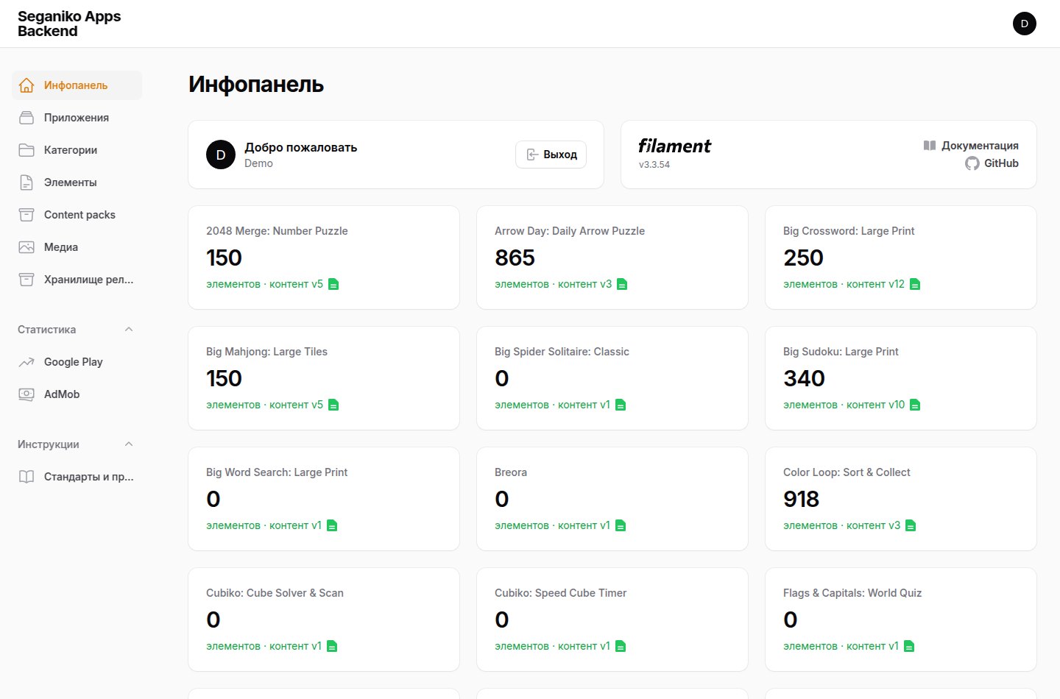Open the GitHub link
1060x699 pixels.
point(992,163)
